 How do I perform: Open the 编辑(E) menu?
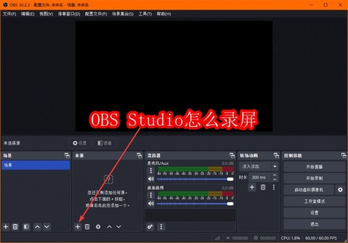(28, 14)
